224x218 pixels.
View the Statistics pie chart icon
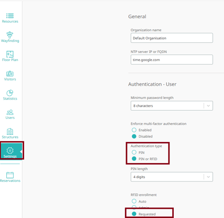click(10, 93)
